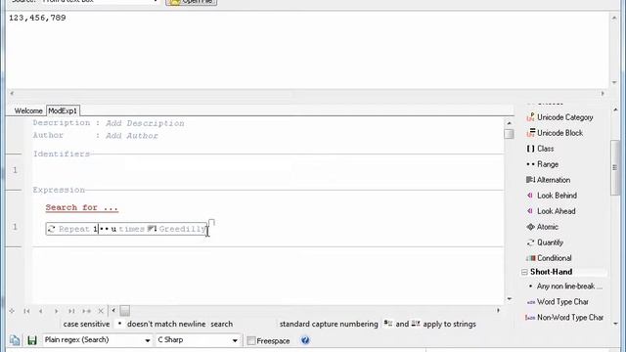The image size is (626, 352).
Task: Toggle standard capture numbering option
Action: (x=329, y=324)
